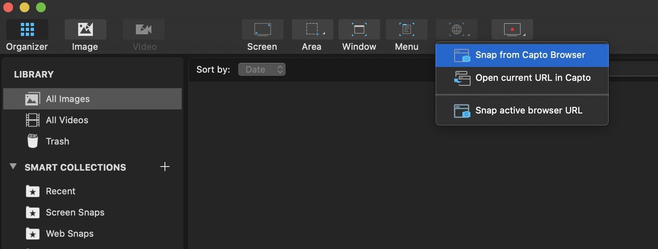Image resolution: width=658 pixels, height=249 pixels.
Task: Click the web capture globe icon
Action: click(x=456, y=30)
